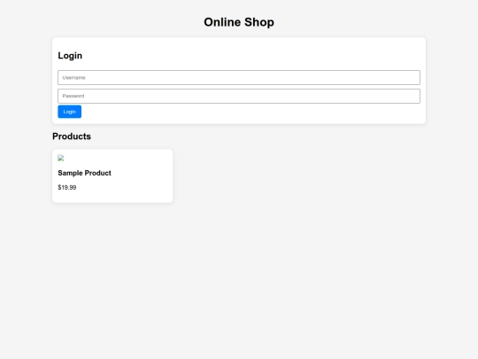
Task: Click the Username input field
Action: pyautogui.click(x=239, y=77)
